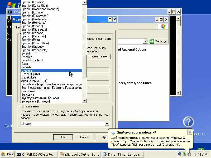Choose Swahili in the language list
The image size is (211, 158).
point(52,53)
